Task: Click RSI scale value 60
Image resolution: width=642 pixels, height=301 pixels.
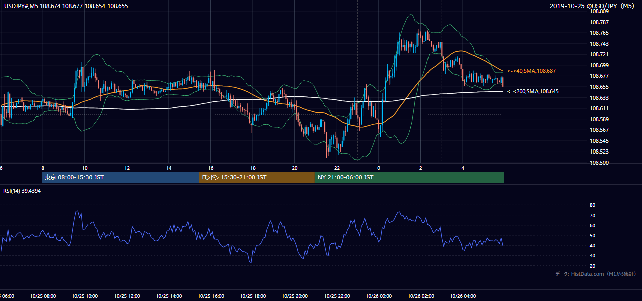Action: (592, 225)
